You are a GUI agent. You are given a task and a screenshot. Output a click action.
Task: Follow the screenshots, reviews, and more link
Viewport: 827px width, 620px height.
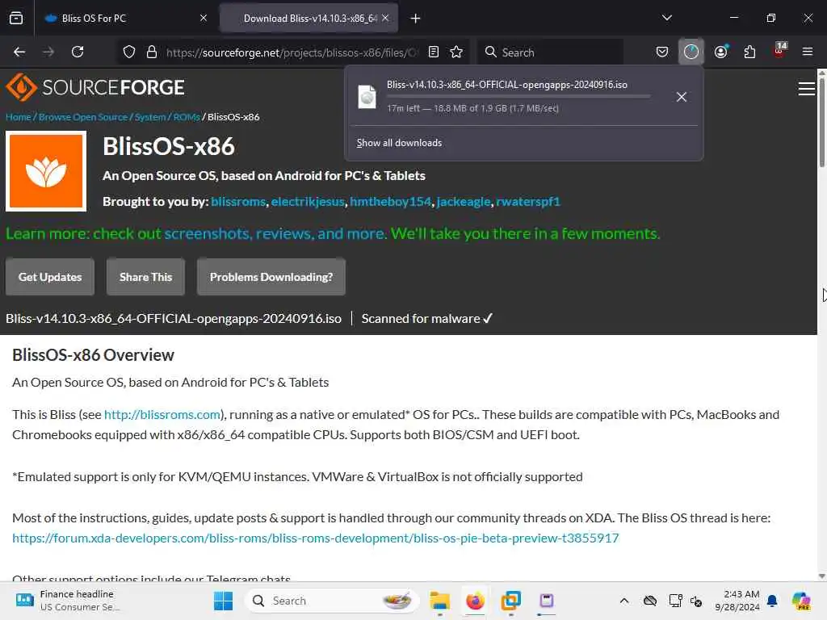pyautogui.click(x=275, y=233)
